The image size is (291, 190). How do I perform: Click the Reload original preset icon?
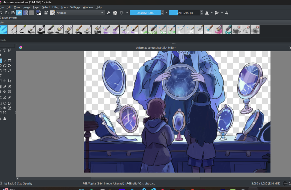click(x=122, y=13)
